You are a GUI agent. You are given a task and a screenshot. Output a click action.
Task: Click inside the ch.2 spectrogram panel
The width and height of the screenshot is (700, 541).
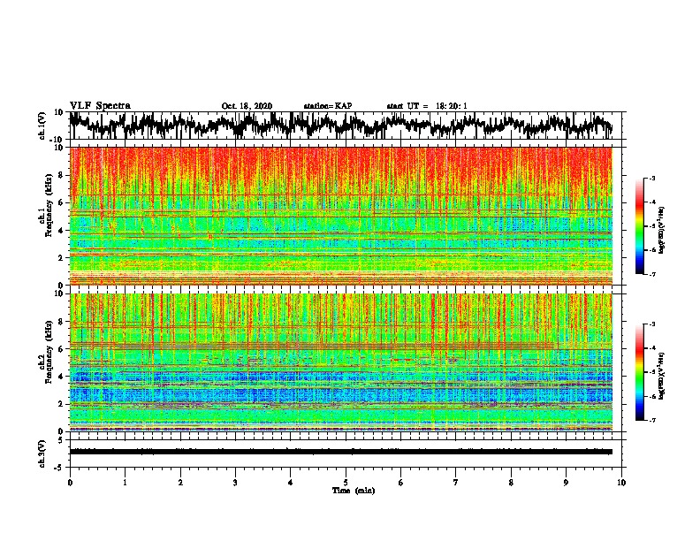pos(341,362)
